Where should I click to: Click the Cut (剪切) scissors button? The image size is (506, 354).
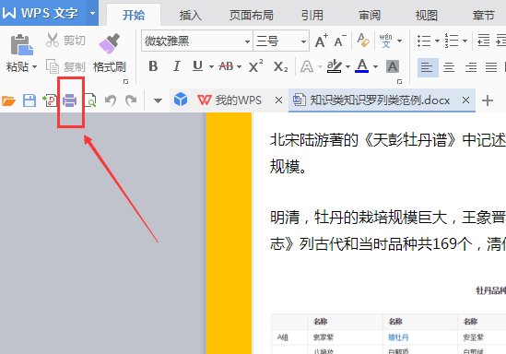coord(65,41)
